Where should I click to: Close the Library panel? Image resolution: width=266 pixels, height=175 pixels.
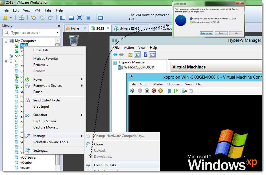(x=59, y=26)
